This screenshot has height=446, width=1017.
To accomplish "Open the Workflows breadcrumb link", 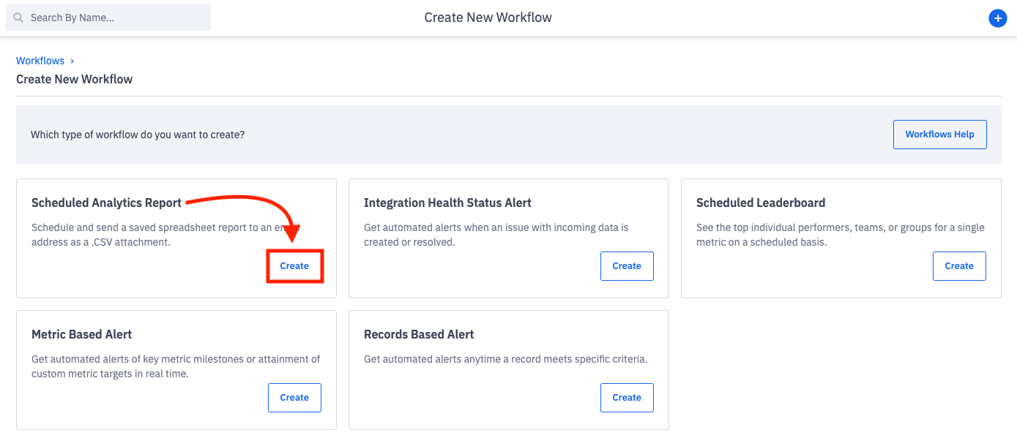I will (x=40, y=60).
